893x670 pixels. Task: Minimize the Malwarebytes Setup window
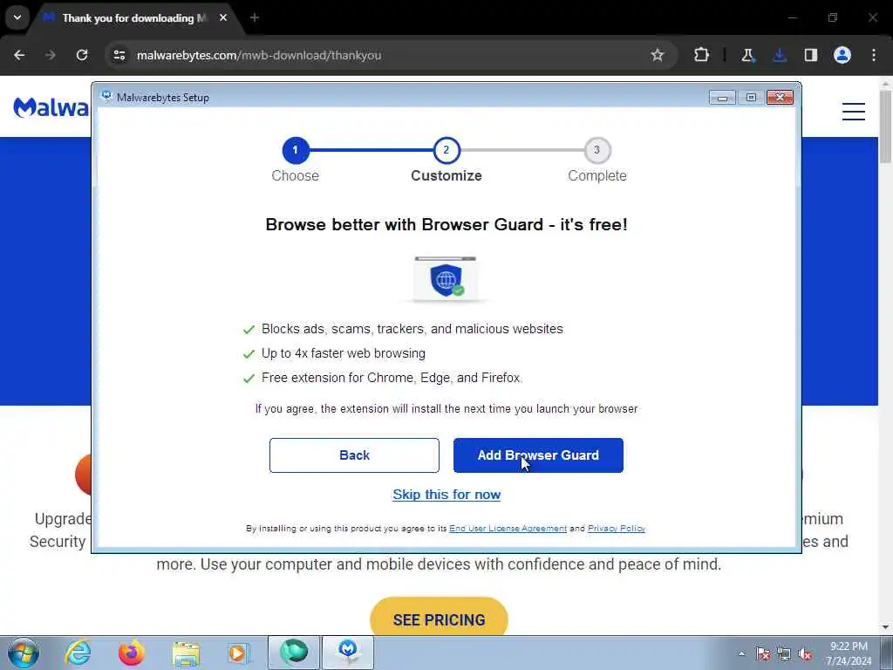coord(722,98)
